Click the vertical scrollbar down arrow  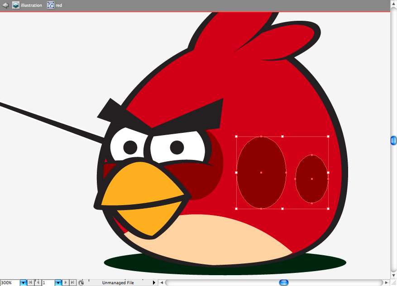click(x=393, y=276)
